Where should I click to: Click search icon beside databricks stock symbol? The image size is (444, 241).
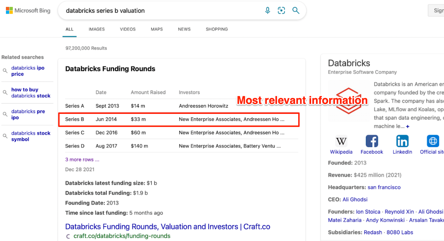tap(5, 136)
